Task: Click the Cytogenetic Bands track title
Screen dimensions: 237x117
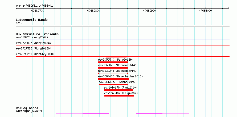Action: pyautogui.click(x=32, y=20)
